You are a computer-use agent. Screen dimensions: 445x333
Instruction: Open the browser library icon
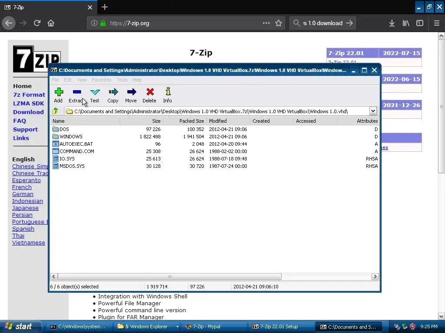[x=406, y=23]
